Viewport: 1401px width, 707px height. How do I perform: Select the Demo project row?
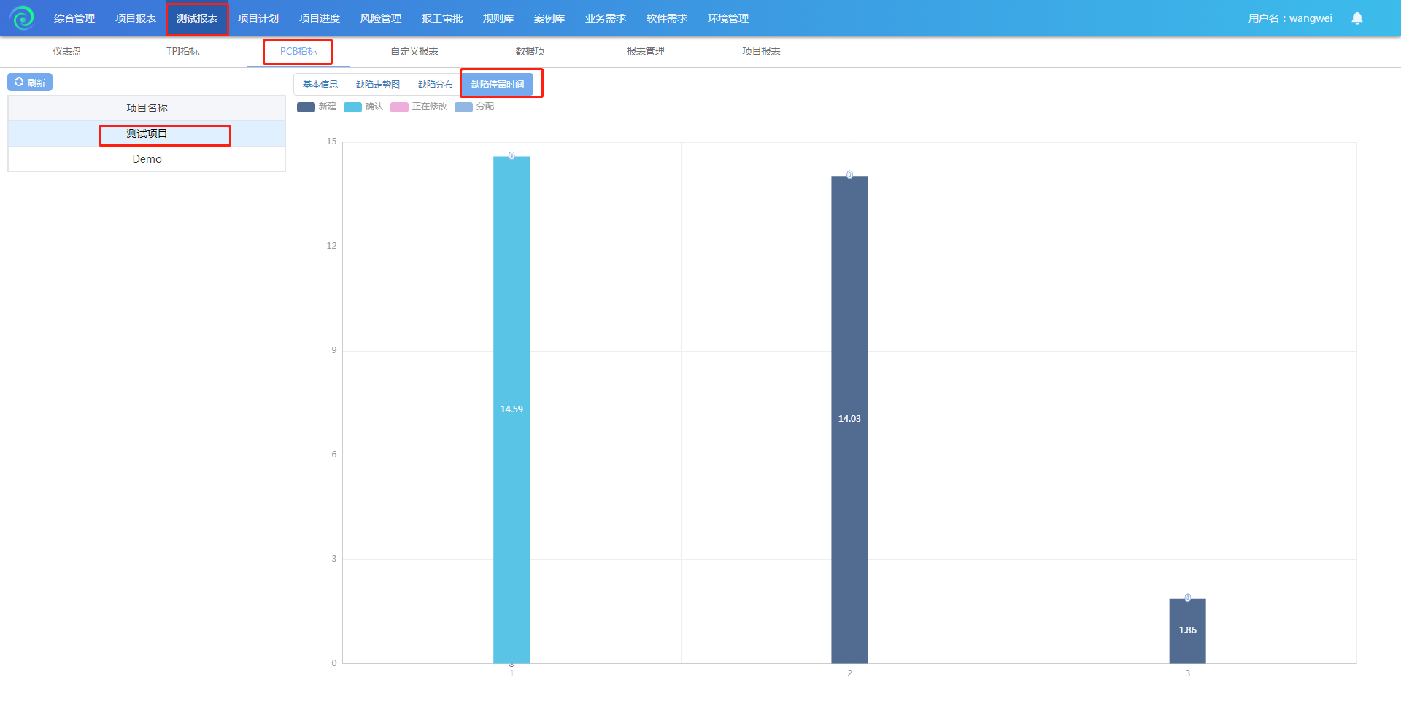147,159
